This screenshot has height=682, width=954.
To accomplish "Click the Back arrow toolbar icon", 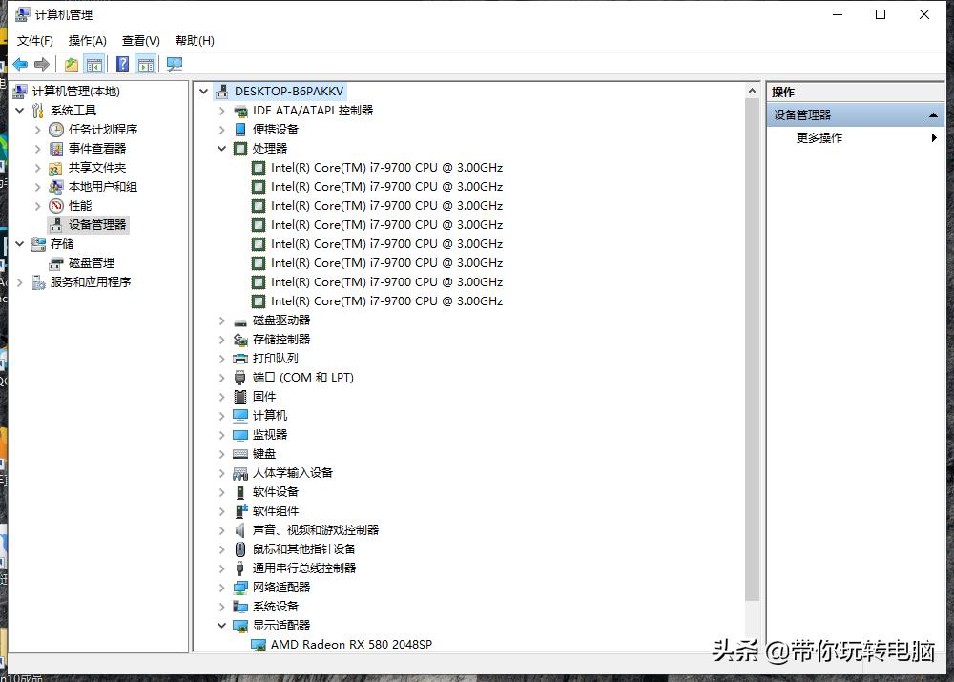I will [x=20, y=64].
